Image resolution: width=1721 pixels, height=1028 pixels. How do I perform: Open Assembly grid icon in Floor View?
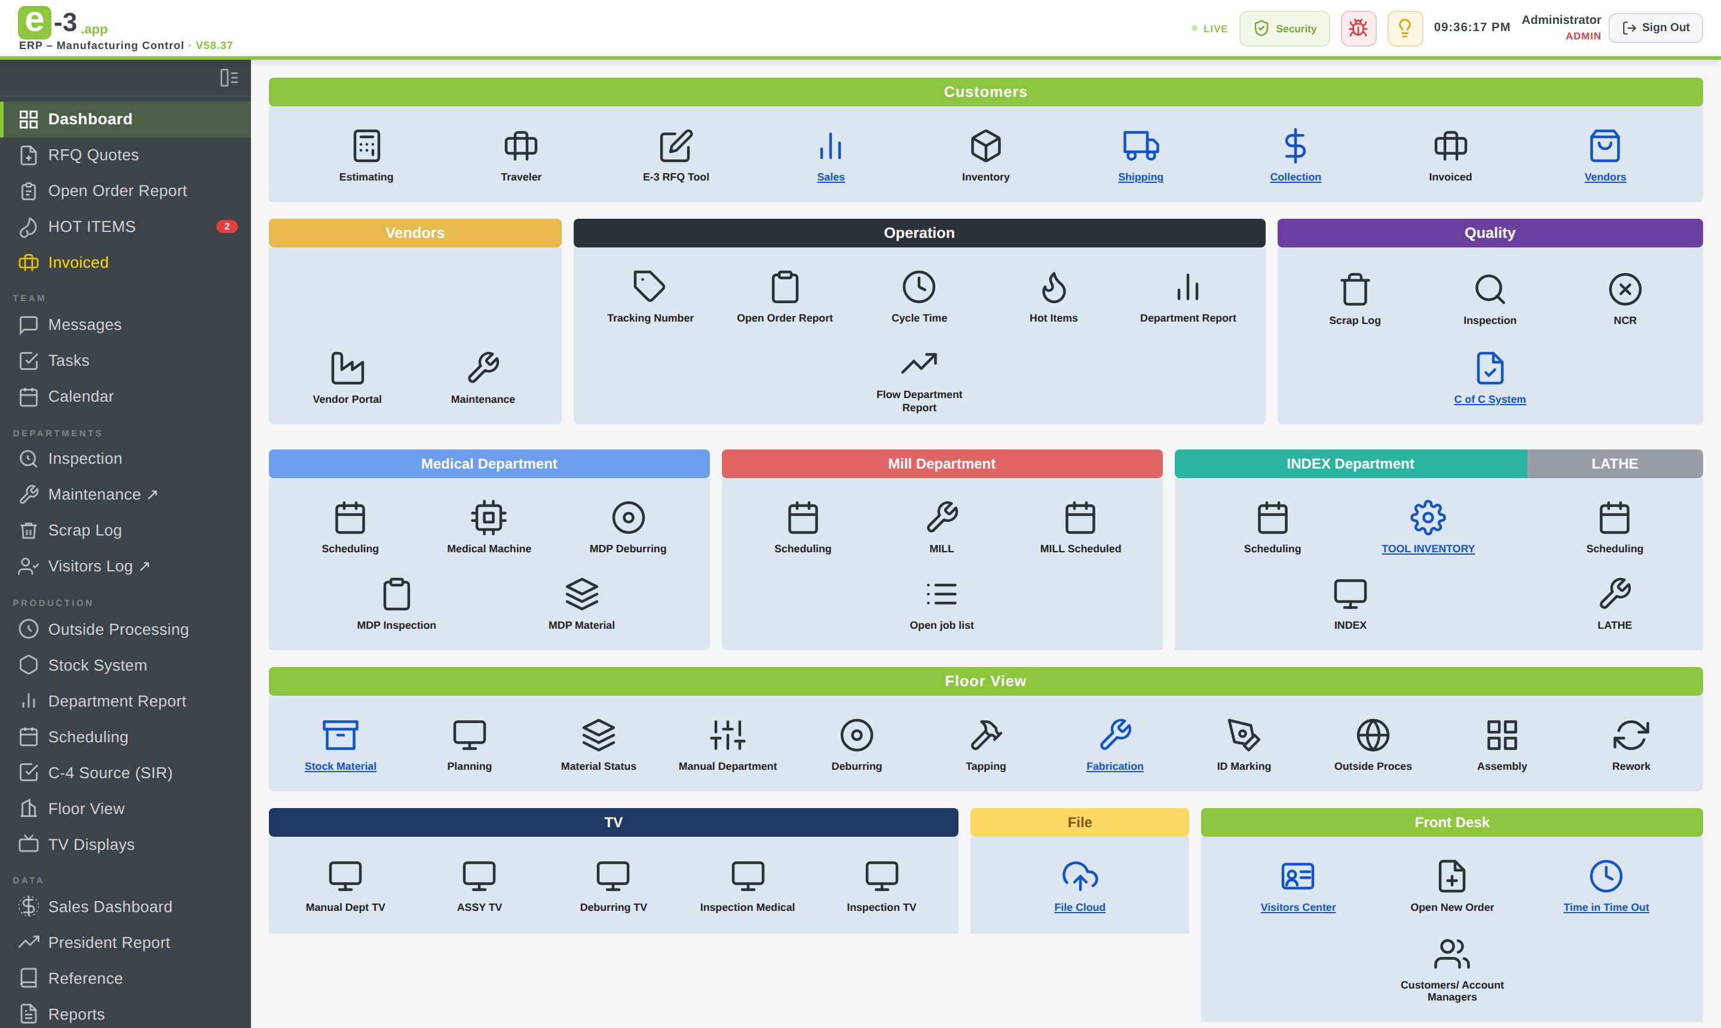click(1502, 735)
